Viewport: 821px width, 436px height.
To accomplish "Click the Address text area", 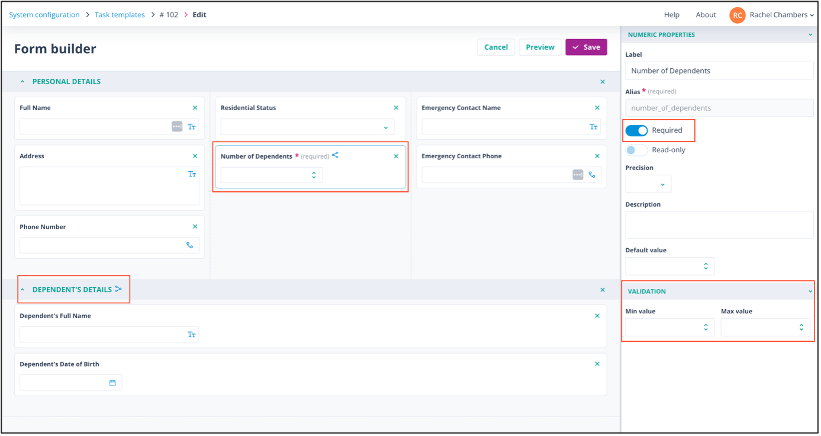I will pos(110,186).
